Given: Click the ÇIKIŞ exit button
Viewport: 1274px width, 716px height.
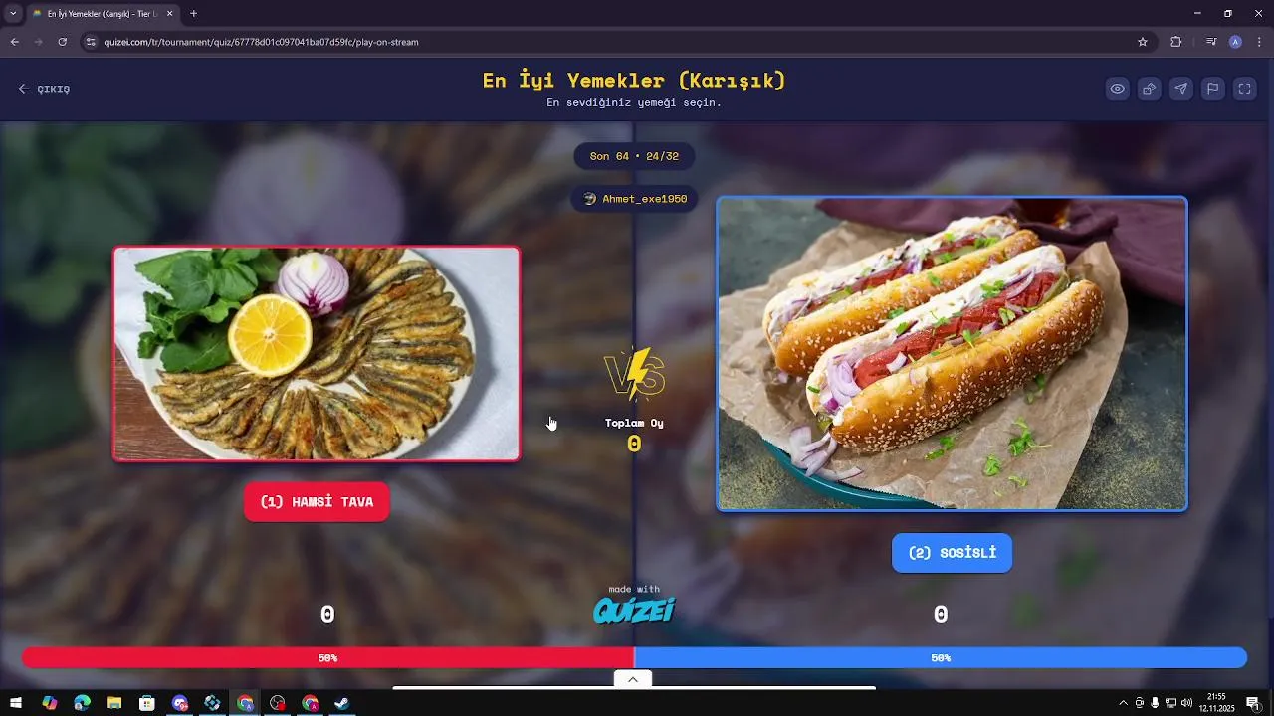Looking at the screenshot, I should point(44,89).
